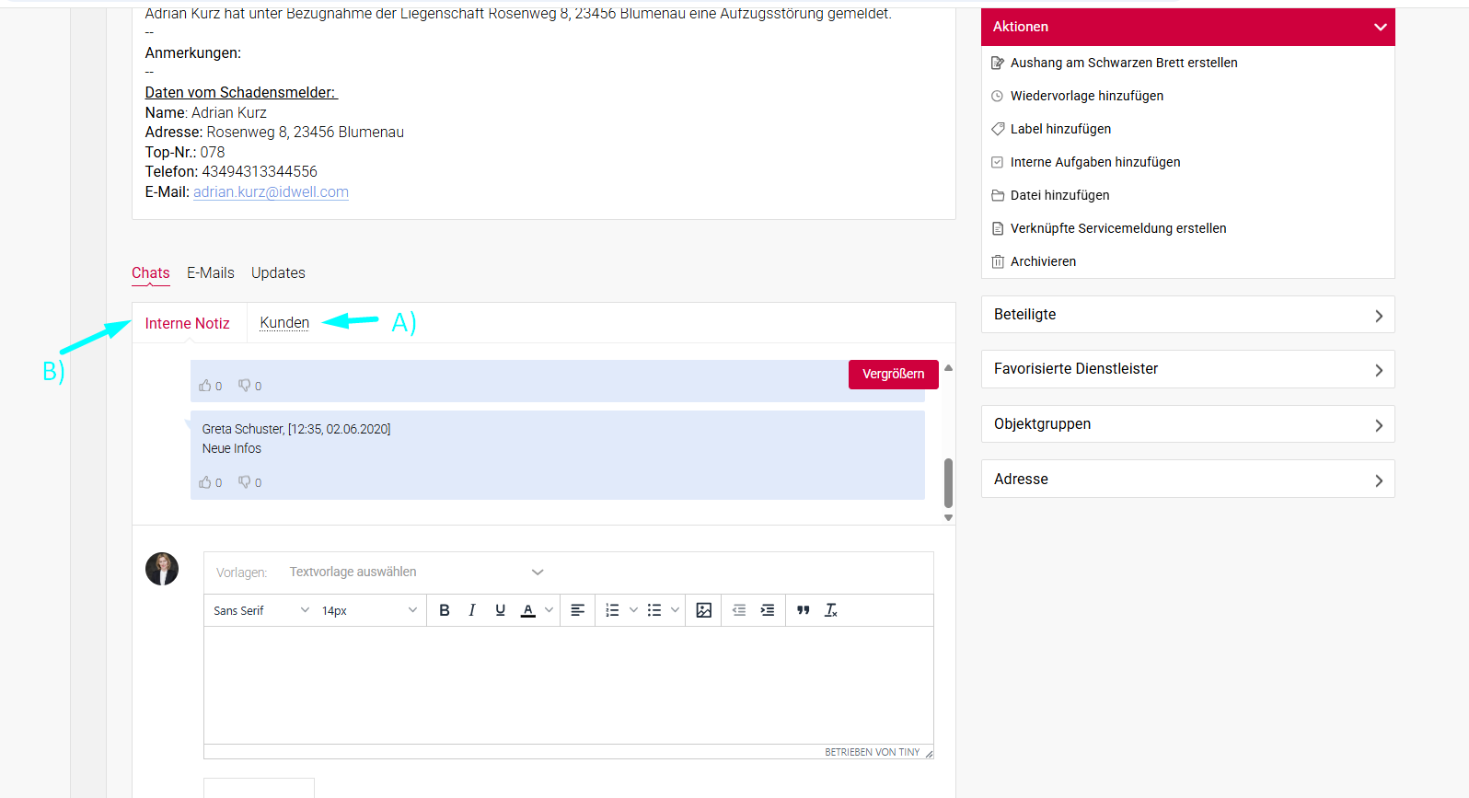Image resolution: width=1469 pixels, height=798 pixels.
Task: Click the chat scrollbar thumb
Action: 948,483
